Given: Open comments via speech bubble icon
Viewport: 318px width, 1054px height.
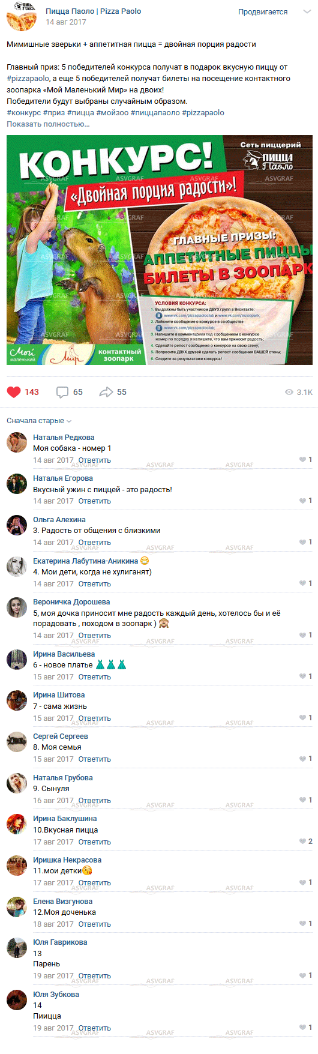Looking at the screenshot, I should click(62, 392).
